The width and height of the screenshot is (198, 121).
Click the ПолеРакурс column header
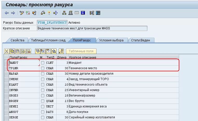pyautogui.click(x=24, y=57)
